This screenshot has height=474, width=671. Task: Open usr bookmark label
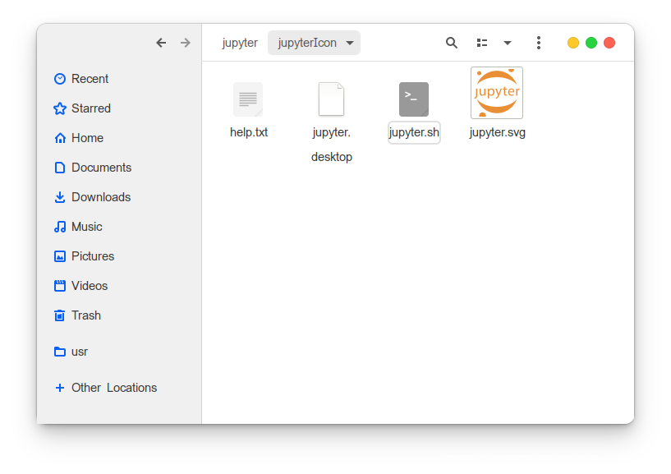[80, 352]
